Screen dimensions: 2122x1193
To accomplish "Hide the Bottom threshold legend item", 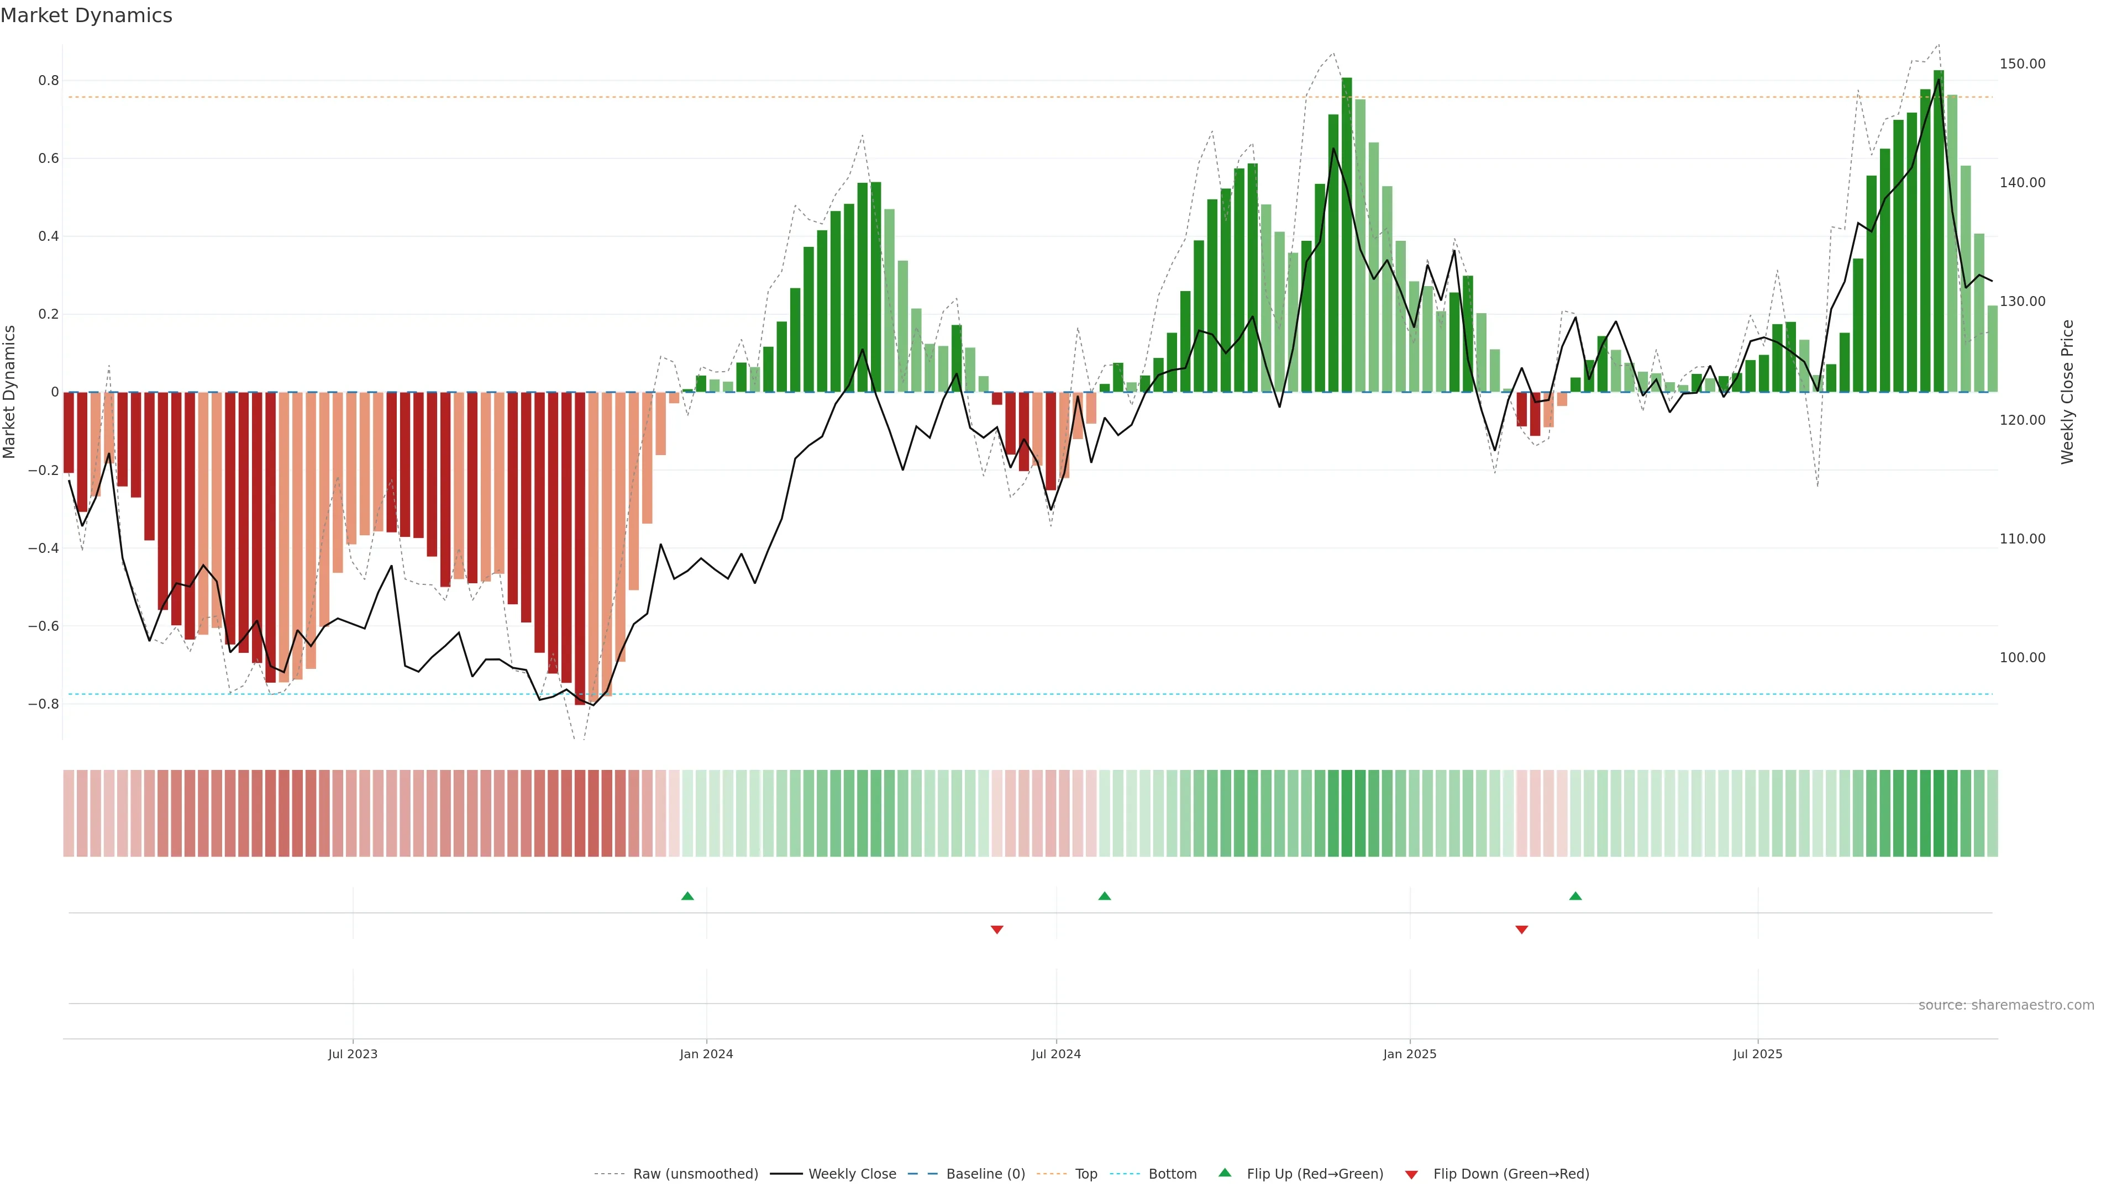I will pos(1172,1174).
